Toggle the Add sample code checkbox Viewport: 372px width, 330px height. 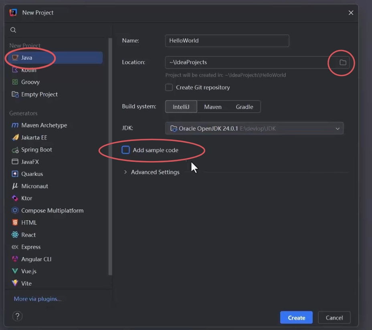pos(125,150)
